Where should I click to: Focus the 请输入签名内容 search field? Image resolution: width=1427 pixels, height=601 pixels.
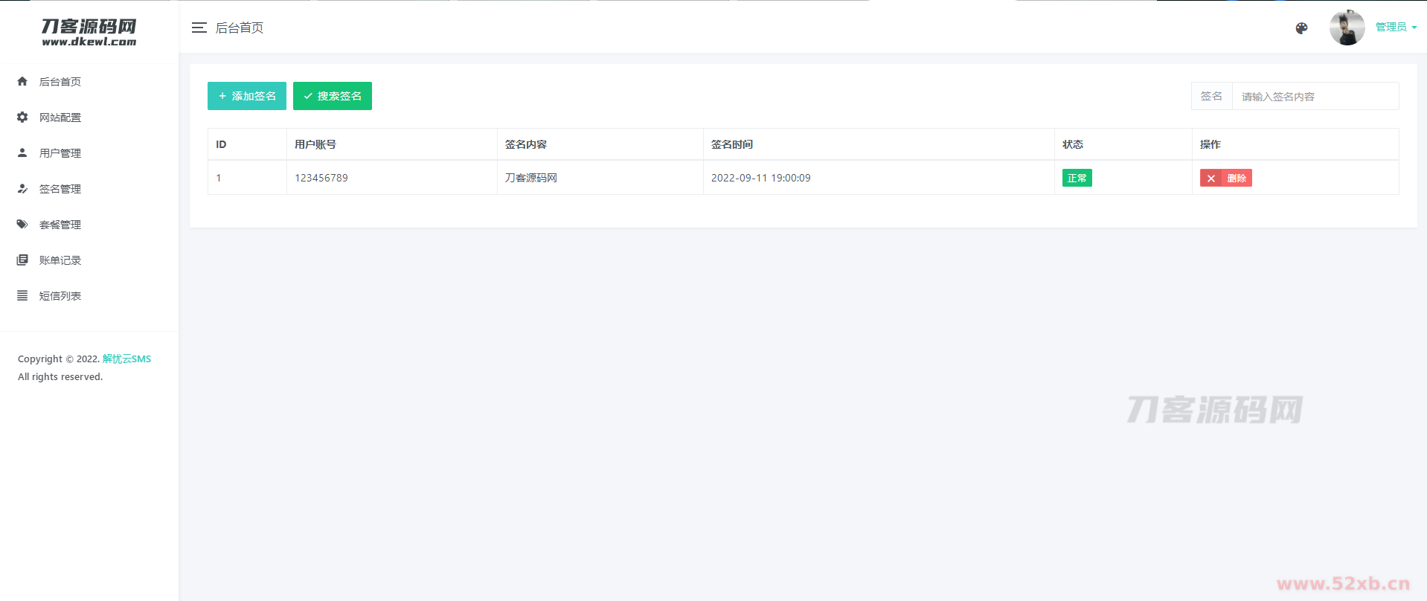1315,97
